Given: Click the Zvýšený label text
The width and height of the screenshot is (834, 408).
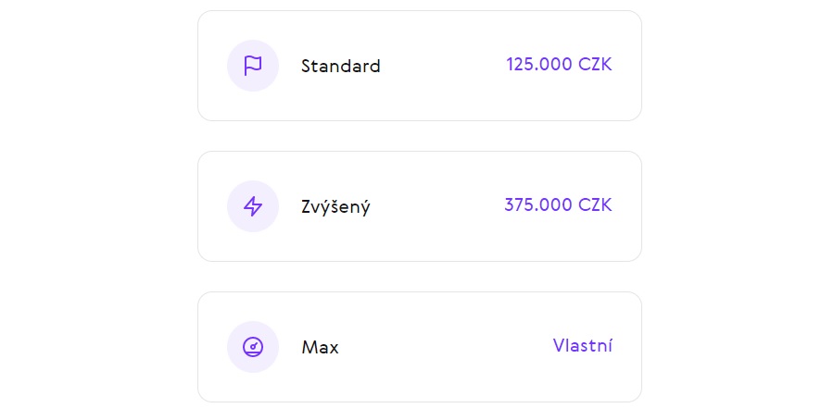Looking at the screenshot, I should 335,206.
